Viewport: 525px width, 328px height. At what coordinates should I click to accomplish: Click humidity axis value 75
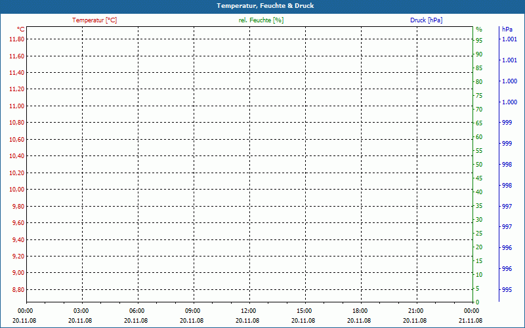coord(479,95)
